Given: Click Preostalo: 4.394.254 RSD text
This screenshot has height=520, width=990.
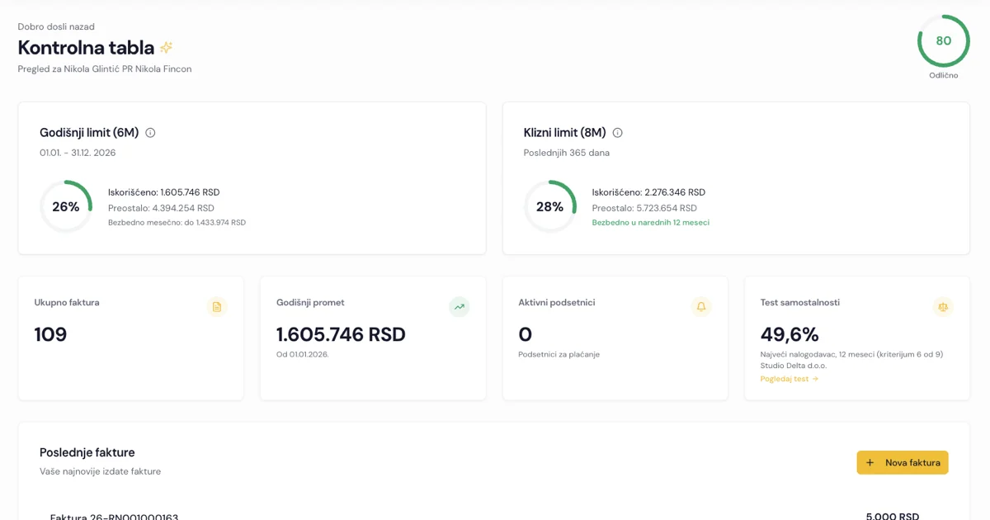Looking at the screenshot, I should pyautogui.click(x=161, y=208).
